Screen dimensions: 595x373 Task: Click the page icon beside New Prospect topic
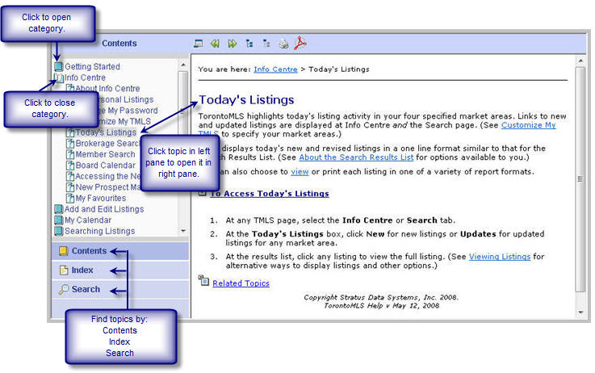pos(70,187)
